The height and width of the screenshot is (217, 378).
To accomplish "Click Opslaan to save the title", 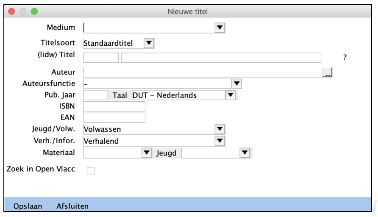I will coord(28,206).
